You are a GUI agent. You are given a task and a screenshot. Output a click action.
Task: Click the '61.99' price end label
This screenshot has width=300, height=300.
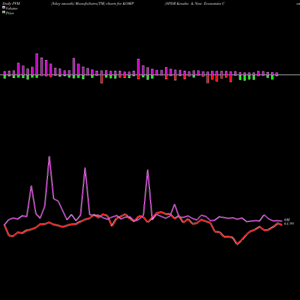(289, 224)
